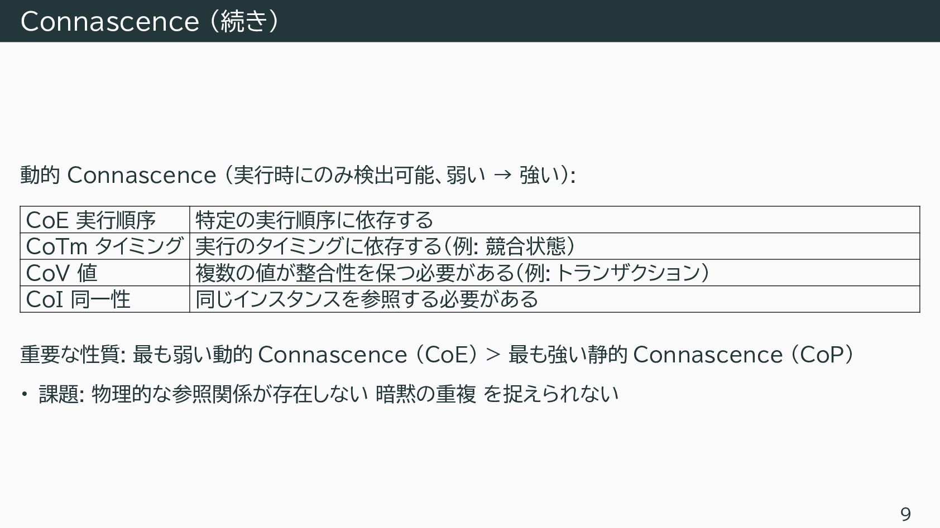Click the phrase "暗黙の重複" in the bullet

[x=425, y=394]
